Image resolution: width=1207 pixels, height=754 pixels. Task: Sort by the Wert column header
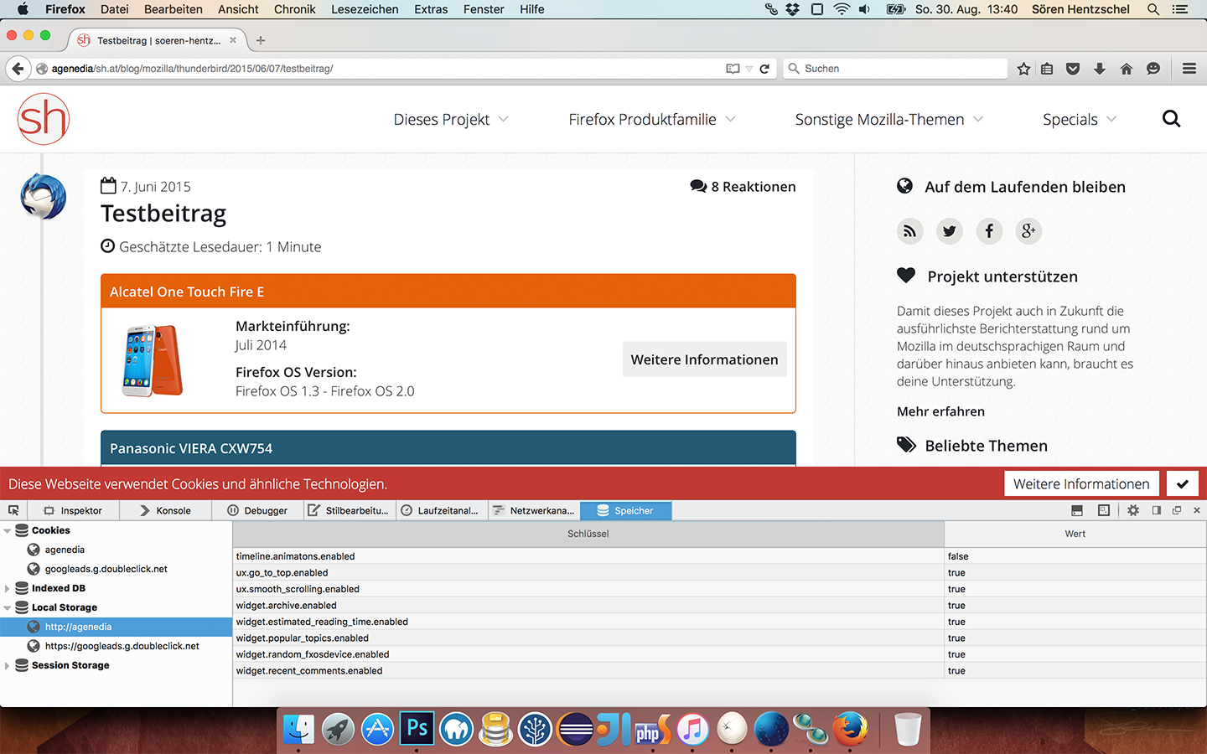pyautogui.click(x=1075, y=534)
